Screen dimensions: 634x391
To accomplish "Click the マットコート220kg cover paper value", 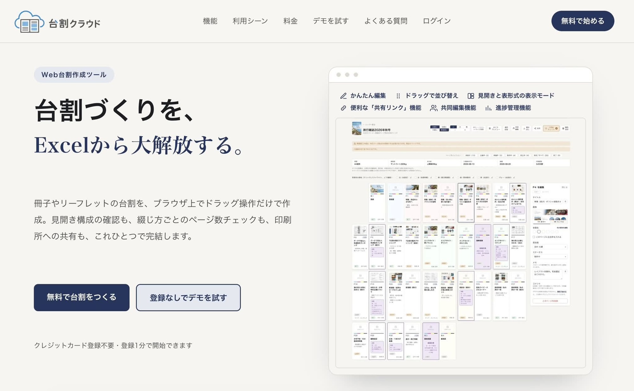I will tap(398, 164).
